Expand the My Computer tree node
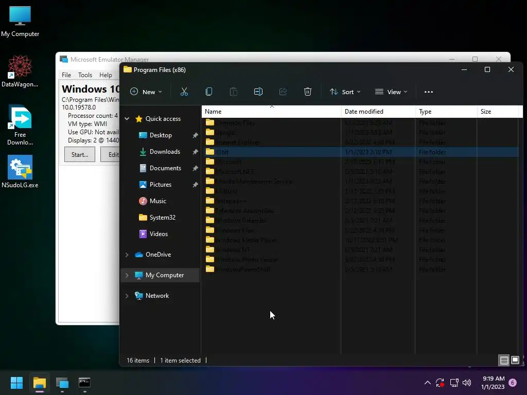The height and width of the screenshot is (395, 527). [x=127, y=275]
